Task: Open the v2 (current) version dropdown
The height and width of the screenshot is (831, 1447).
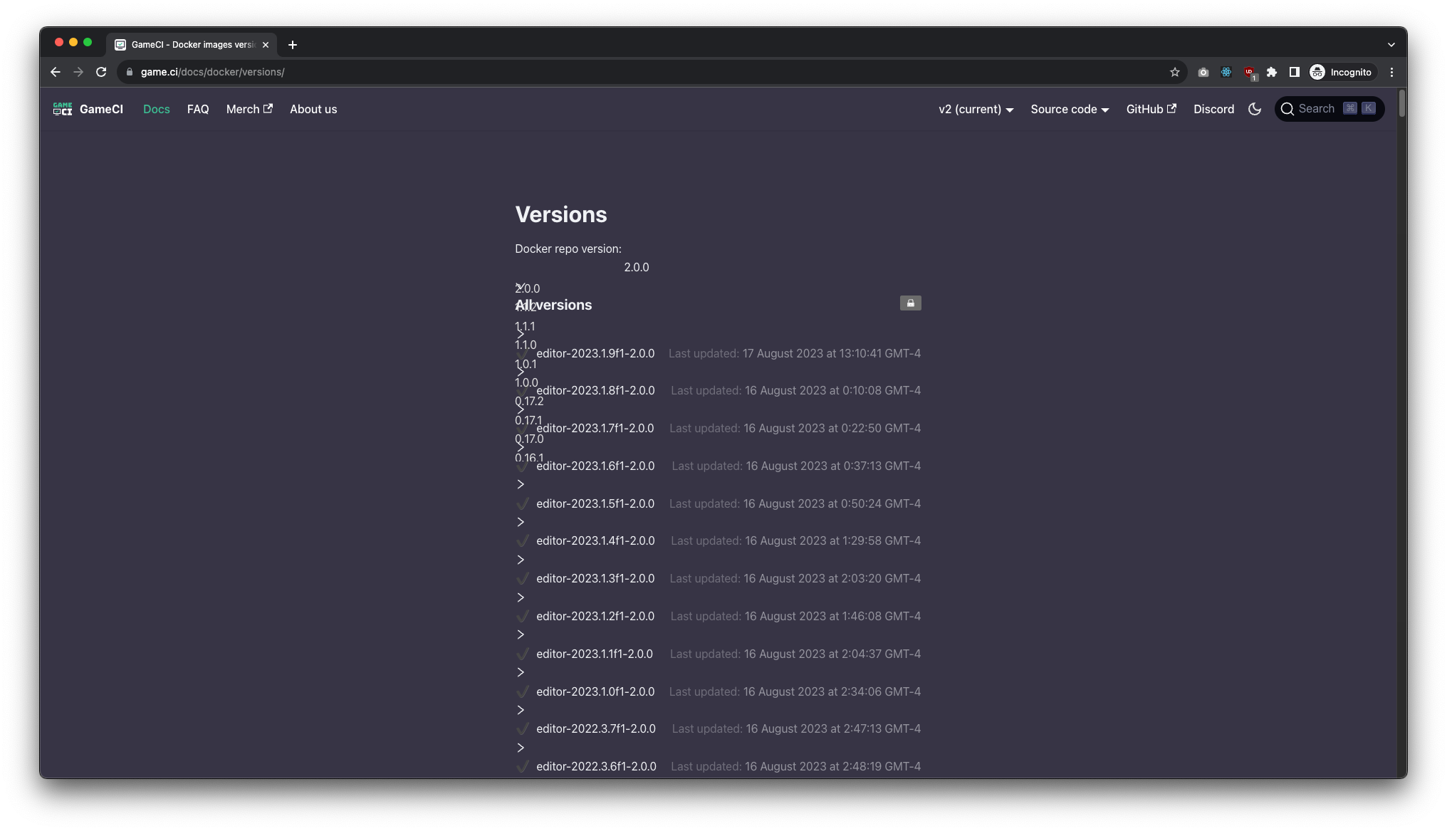Action: coord(975,109)
